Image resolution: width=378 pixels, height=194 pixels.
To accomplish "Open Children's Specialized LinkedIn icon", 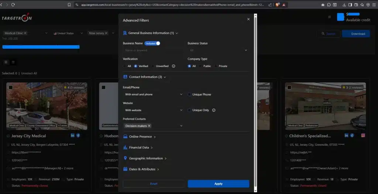I will tap(346, 135).
